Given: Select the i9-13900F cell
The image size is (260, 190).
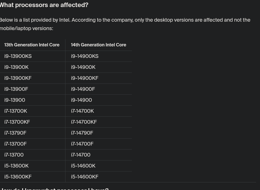Looking at the screenshot, I should 16,89.
